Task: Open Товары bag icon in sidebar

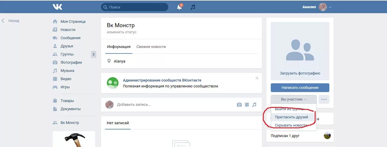Action: click(55, 101)
